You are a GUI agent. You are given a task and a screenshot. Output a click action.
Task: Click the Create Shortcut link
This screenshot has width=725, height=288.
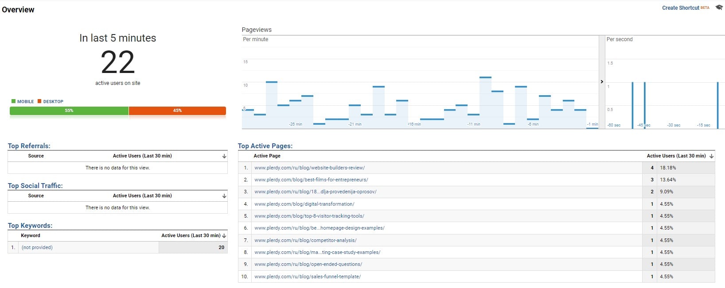point(680,8)
